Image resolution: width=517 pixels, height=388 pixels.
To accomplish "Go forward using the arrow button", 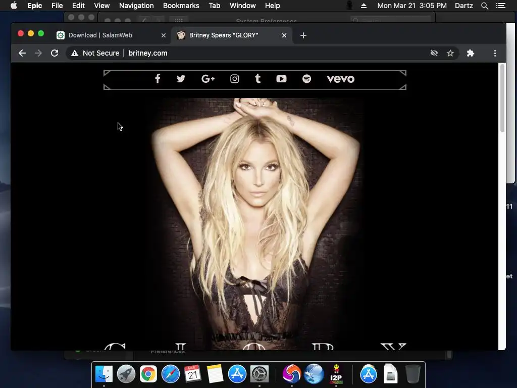I will [38, 53].
